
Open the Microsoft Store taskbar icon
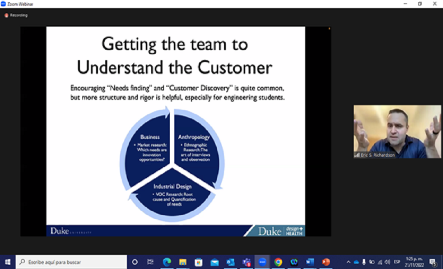[198, 262]
